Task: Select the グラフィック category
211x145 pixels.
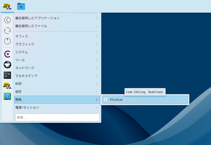Action: point(57,44)
